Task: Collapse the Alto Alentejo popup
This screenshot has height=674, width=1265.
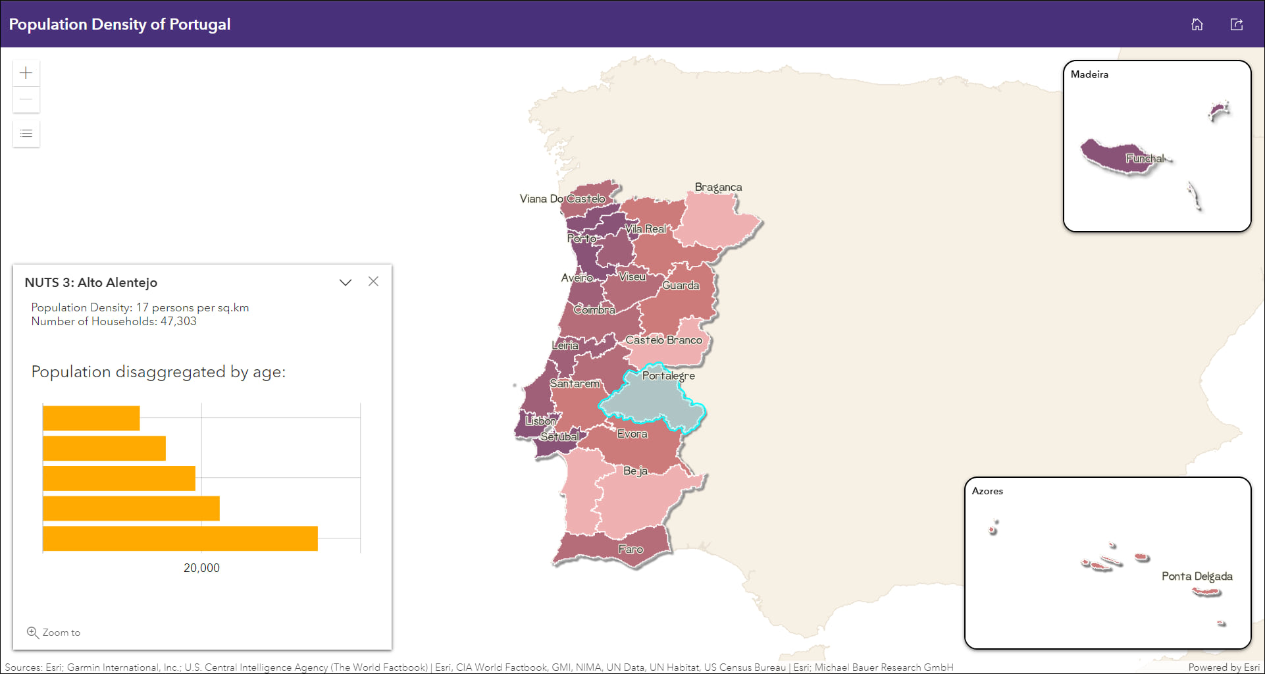Action: (x=345, y=282)
